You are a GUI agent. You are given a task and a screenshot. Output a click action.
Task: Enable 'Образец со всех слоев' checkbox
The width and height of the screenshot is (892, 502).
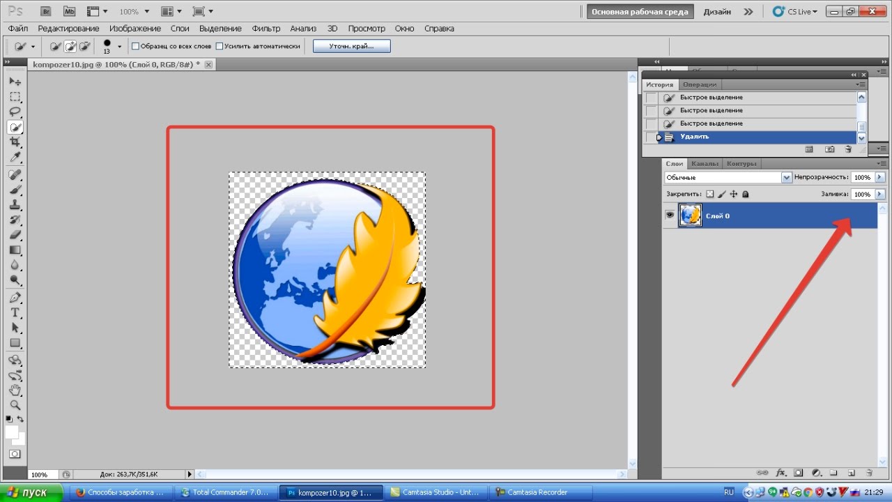(136, 46)
